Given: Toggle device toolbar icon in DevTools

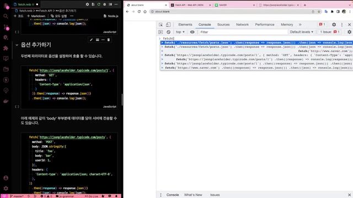Looking at the screenshot, I should click(x=168, y=25).
